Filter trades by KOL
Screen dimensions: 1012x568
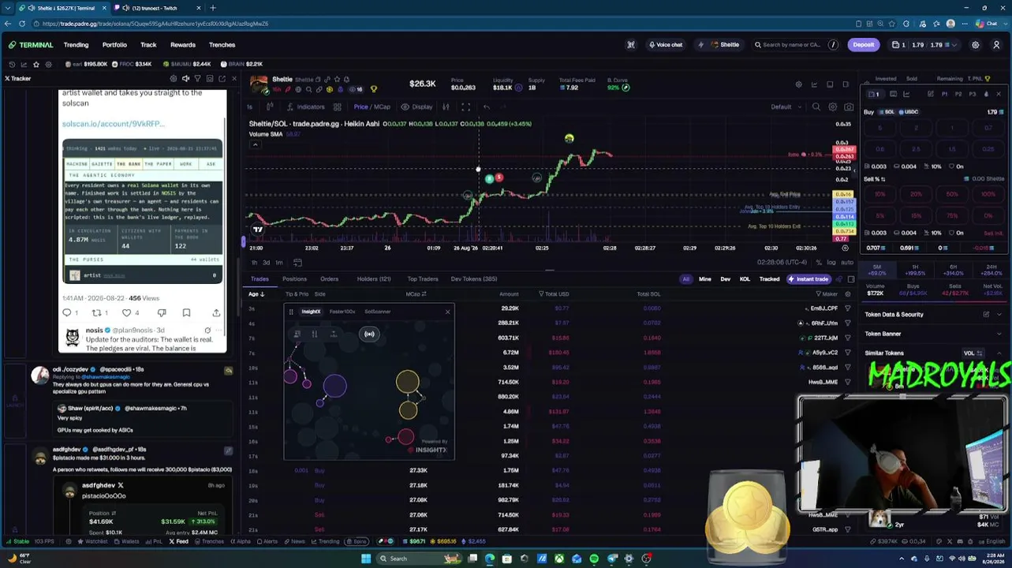pyautogui.click(x=745, y=279)
